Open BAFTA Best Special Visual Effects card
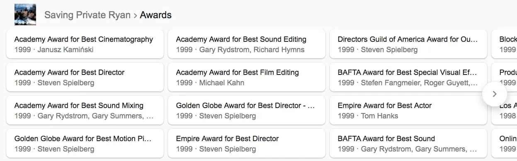 pos(408,77)
